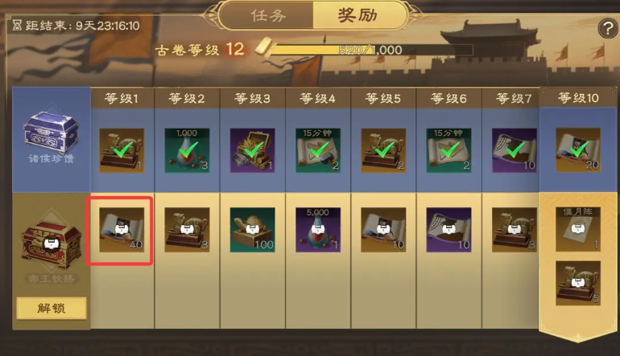Select the 等级10 column header
This screenshot has width=620, height=356.
578,97
